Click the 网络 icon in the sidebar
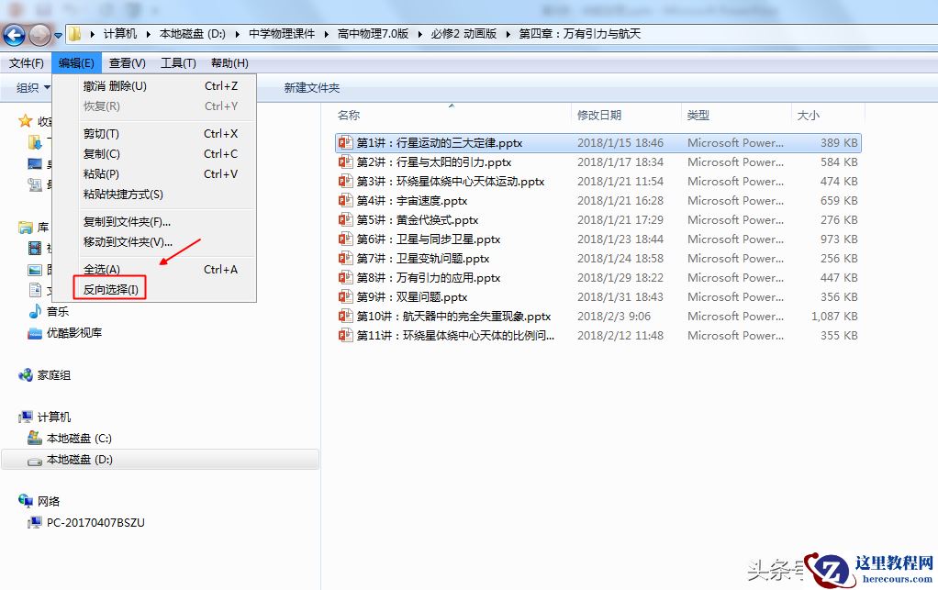 tap(27, 502)
